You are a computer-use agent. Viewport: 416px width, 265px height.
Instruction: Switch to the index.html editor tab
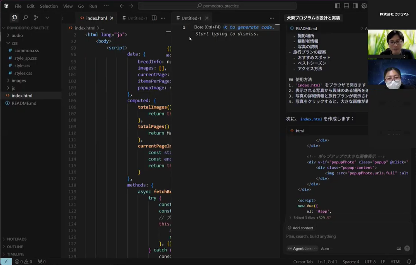(97, 18)
